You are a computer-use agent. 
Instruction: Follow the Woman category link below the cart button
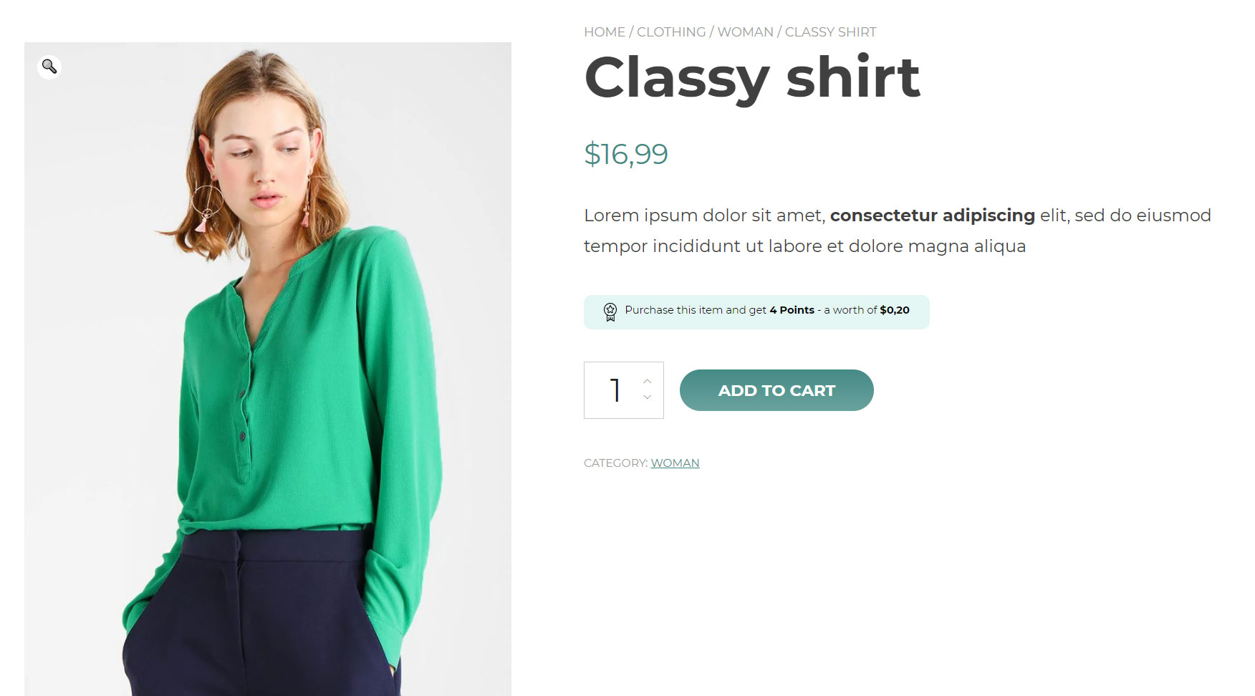coord(675,463)
